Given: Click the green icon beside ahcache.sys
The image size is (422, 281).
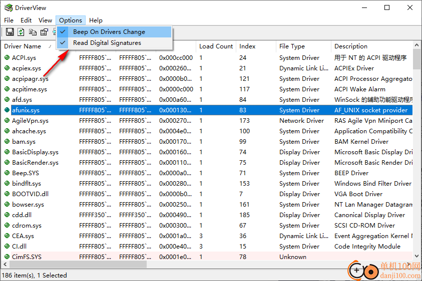Looking at the screenshot, I should [8, 131].
